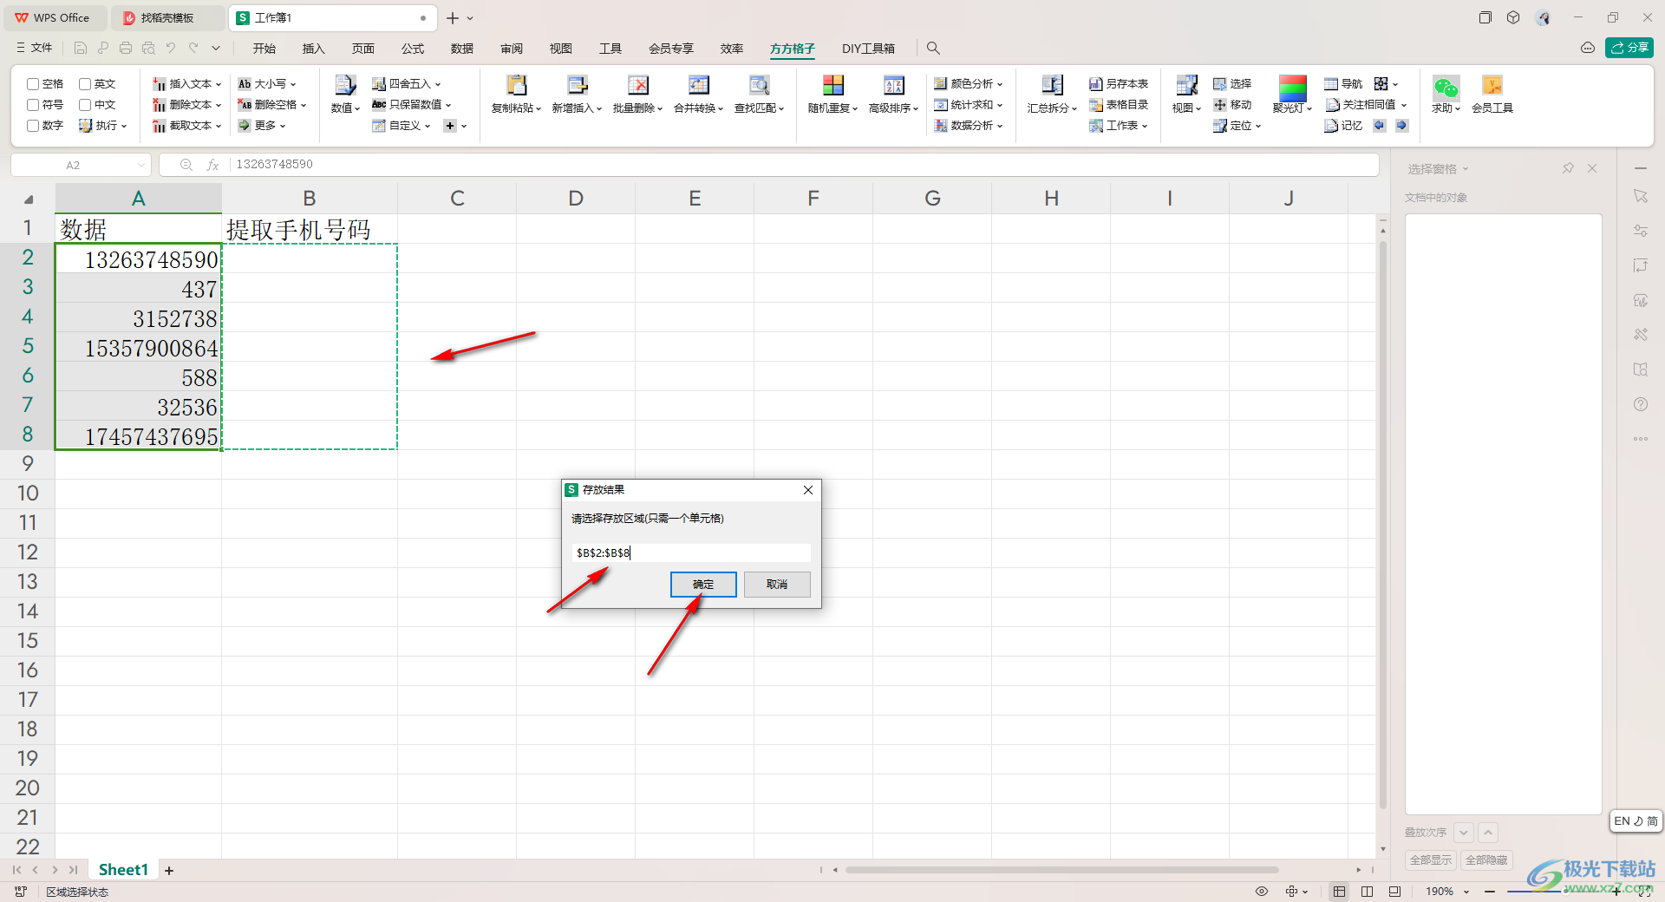This screenshot has height=902, width=1665.
Task: Add a new sheet with the plus button
Action: [x=169, y=871]
